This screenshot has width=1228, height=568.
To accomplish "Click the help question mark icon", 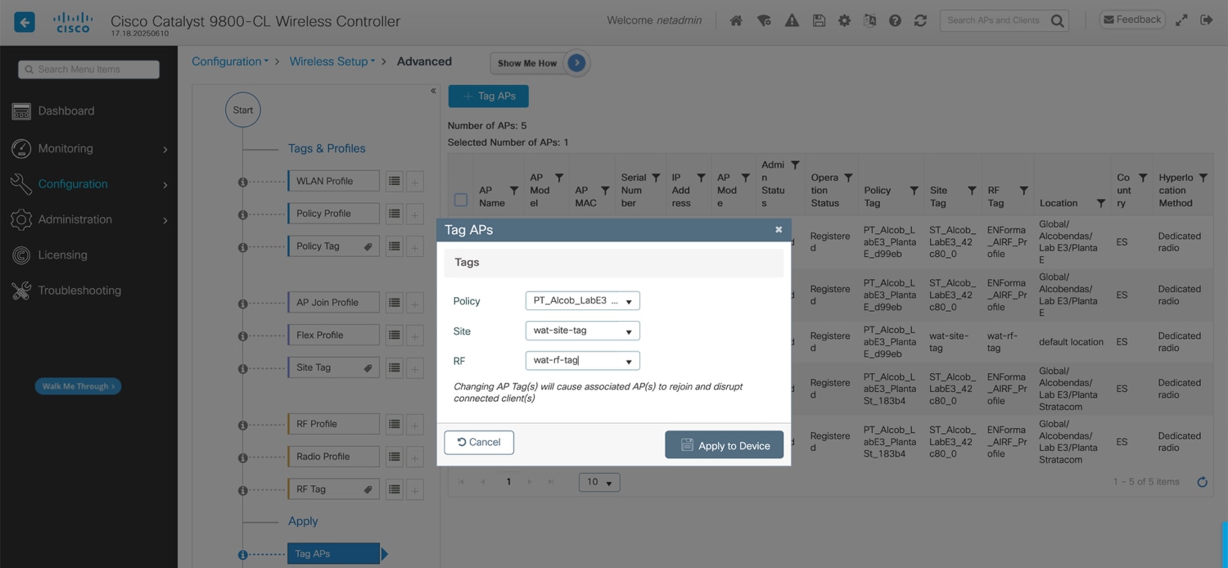I will 895,20.
